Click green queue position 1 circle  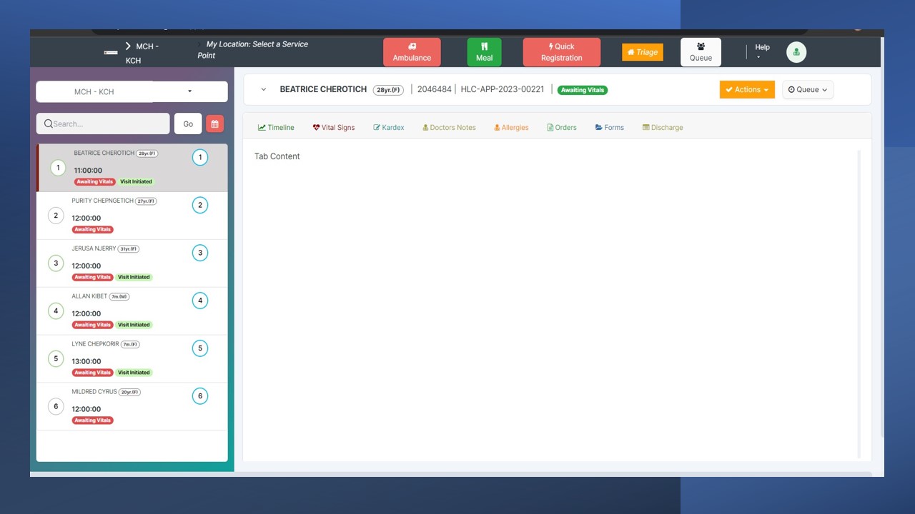[58, 168]
